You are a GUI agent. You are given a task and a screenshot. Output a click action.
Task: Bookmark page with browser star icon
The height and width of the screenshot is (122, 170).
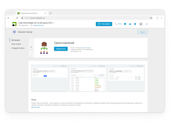[151, 18]
